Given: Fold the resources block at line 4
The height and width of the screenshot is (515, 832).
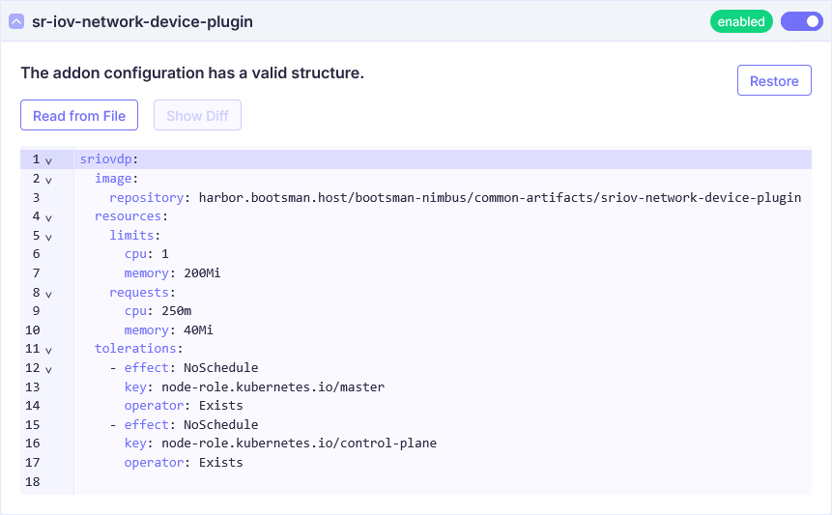Looking at the screenshot, I should 48,217.
